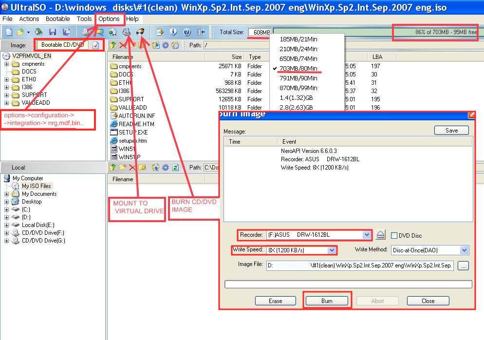This screenshot has height=340, width=484.
Task: Click the New image toolbar icon
Action: (9, 32)
